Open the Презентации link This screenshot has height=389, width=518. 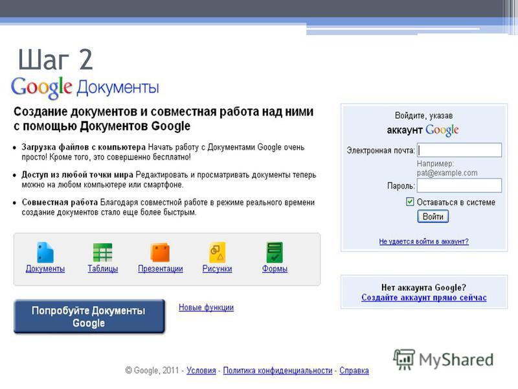point(161,268)
